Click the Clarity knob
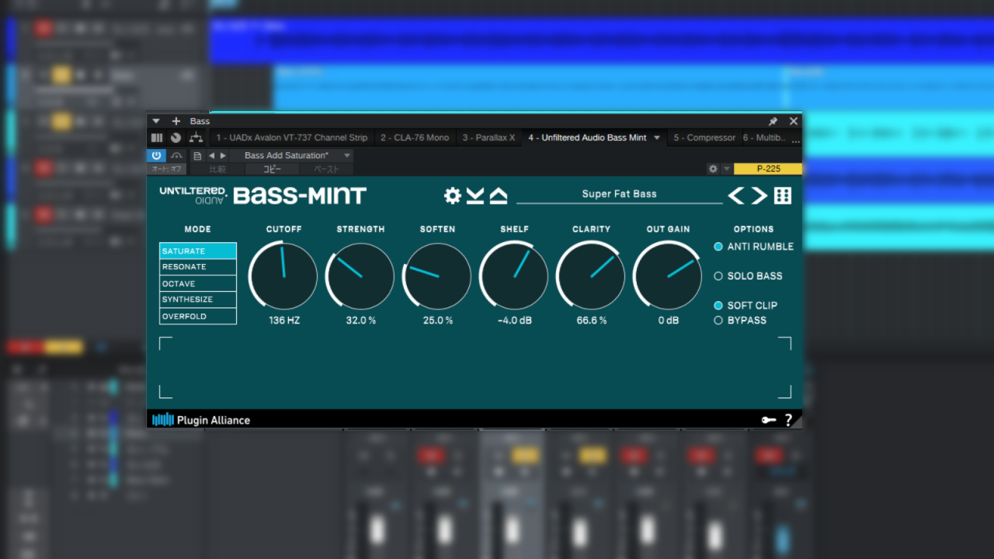The width and height of the screenshot is (994, 559). (591, 276)
